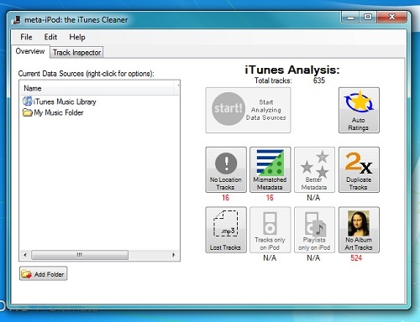Close the meta-iPod window
This screenshot has height=322, width=420.
coord(392,18)
